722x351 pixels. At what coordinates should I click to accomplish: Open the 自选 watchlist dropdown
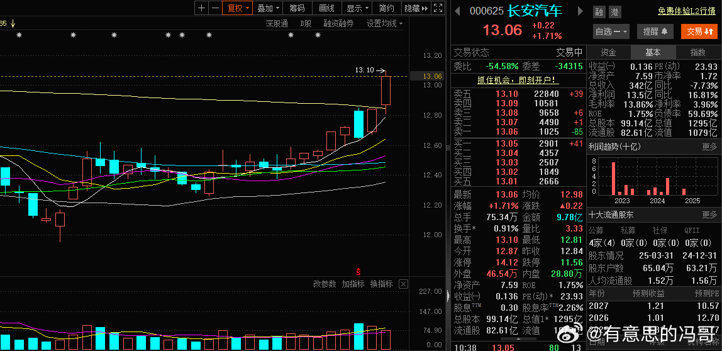pyautogui.click(x=611, y=31)
